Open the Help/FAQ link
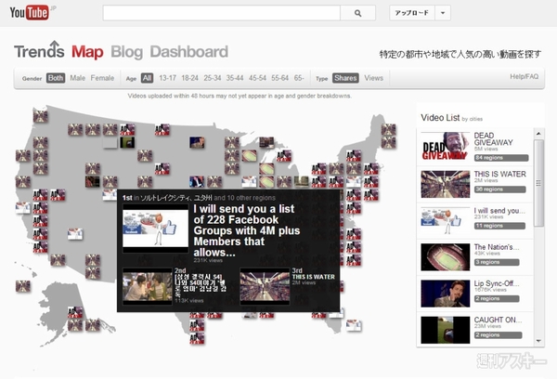The height and width of the screenshot is (379, 557). (525, 76)
